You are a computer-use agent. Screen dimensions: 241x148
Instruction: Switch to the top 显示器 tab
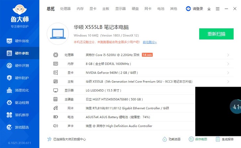click(120, 9)
